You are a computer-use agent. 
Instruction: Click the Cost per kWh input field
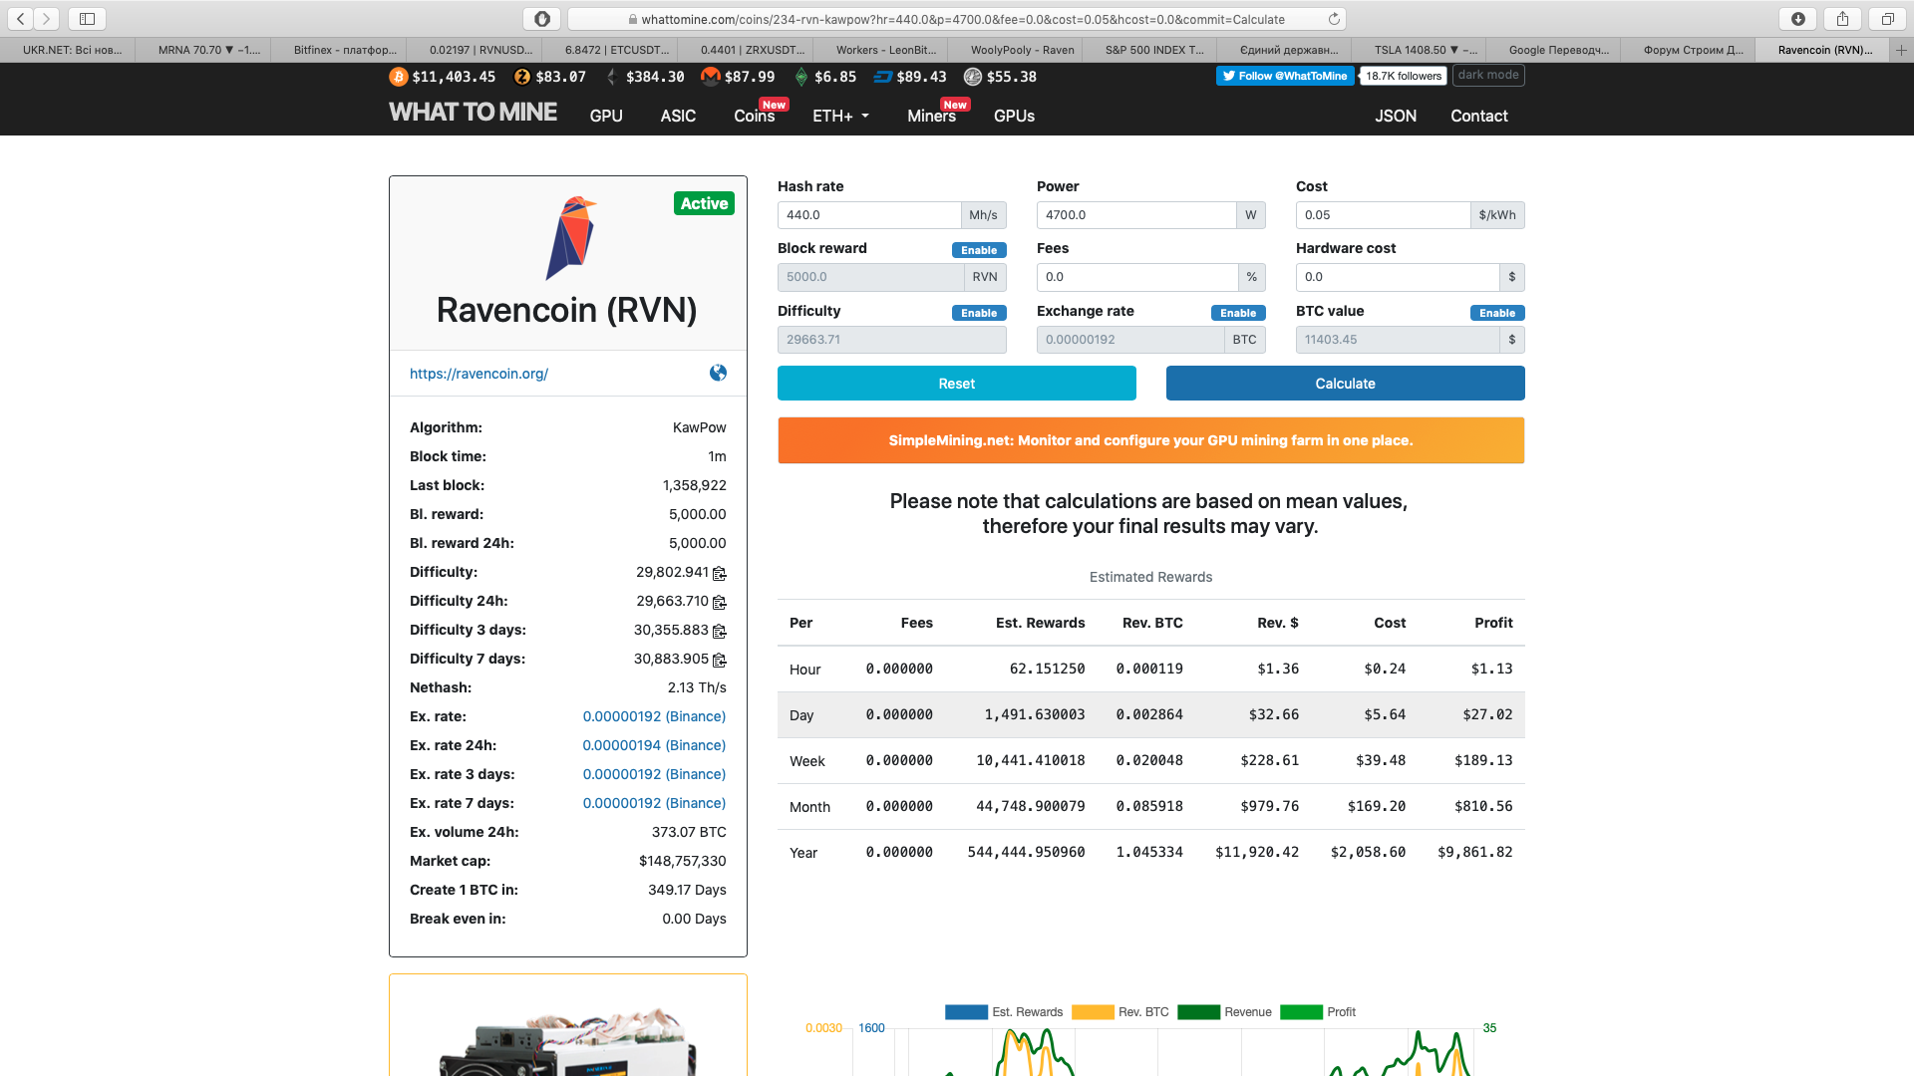pyautogui.click(x=1383, y=215)
